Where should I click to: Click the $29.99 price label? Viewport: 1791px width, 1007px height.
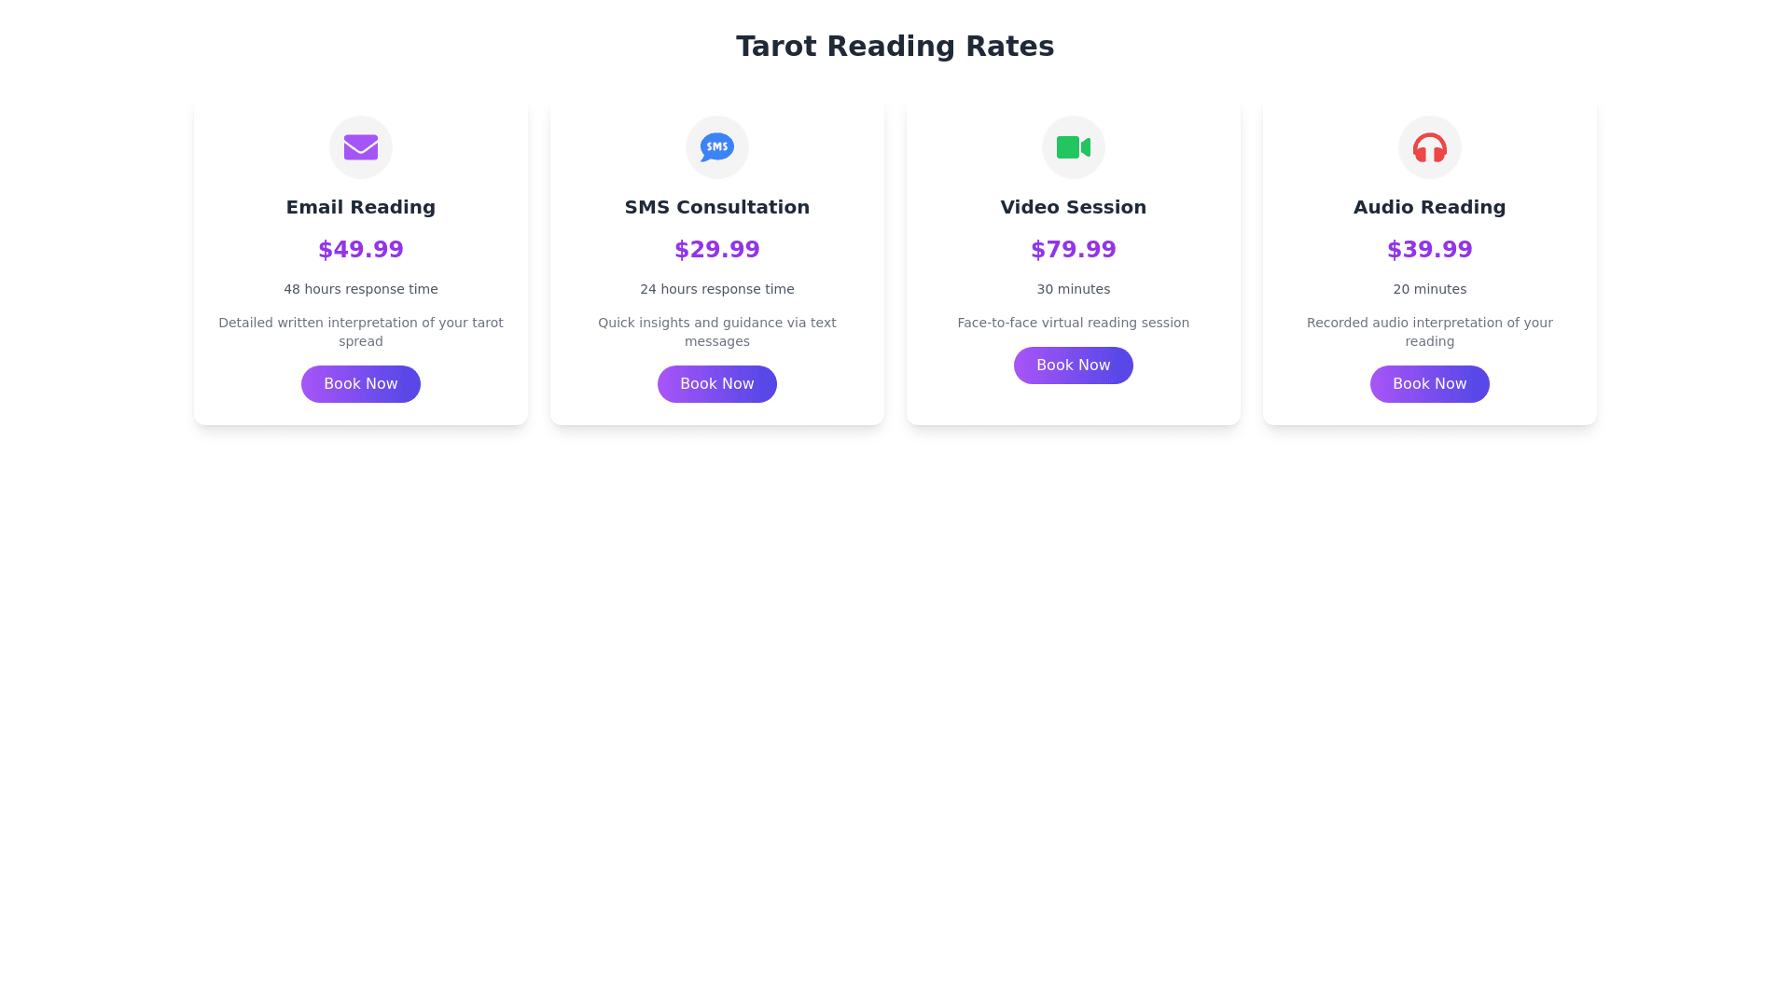click(716, 250)
